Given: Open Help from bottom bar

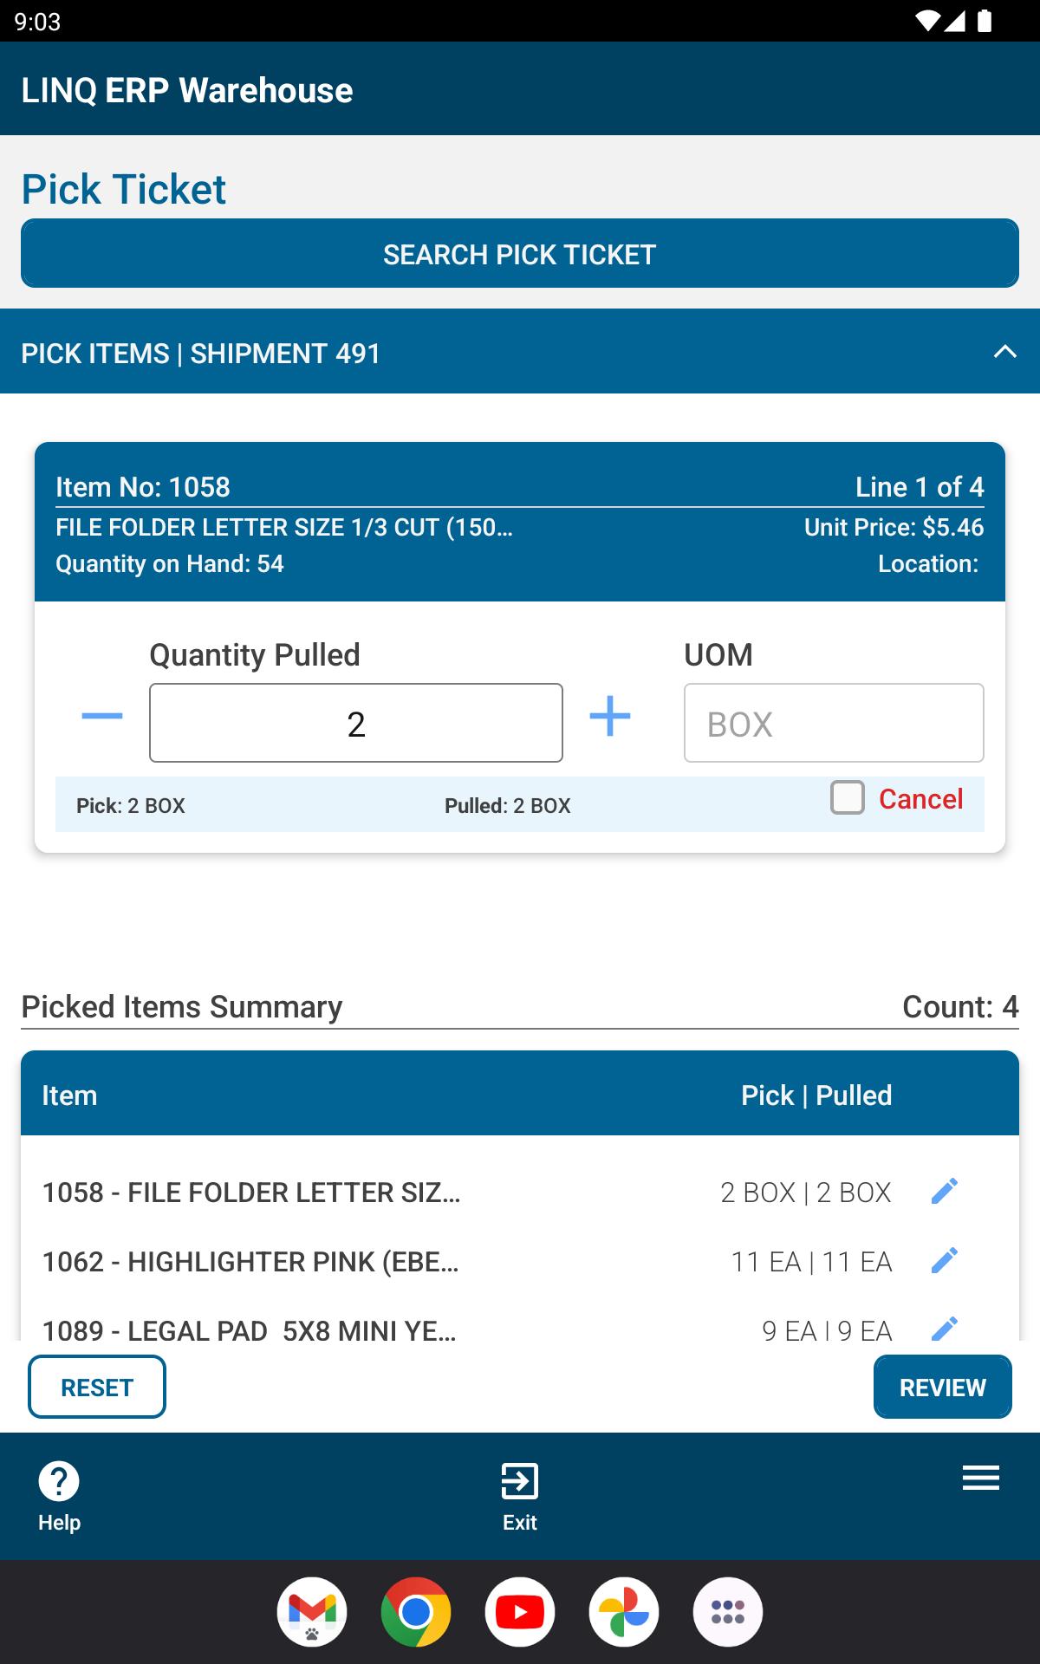Looking at the screenshot, I should point(59,1497).
